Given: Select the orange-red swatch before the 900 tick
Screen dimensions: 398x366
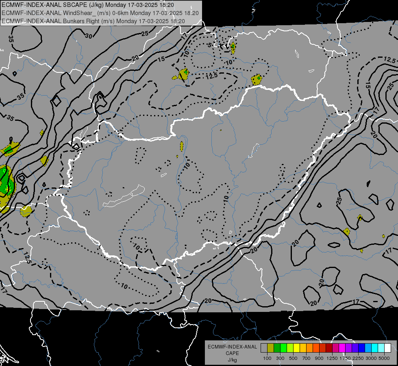Looking at the screenshot, I should pyautogui.click(x=316, y=348).
